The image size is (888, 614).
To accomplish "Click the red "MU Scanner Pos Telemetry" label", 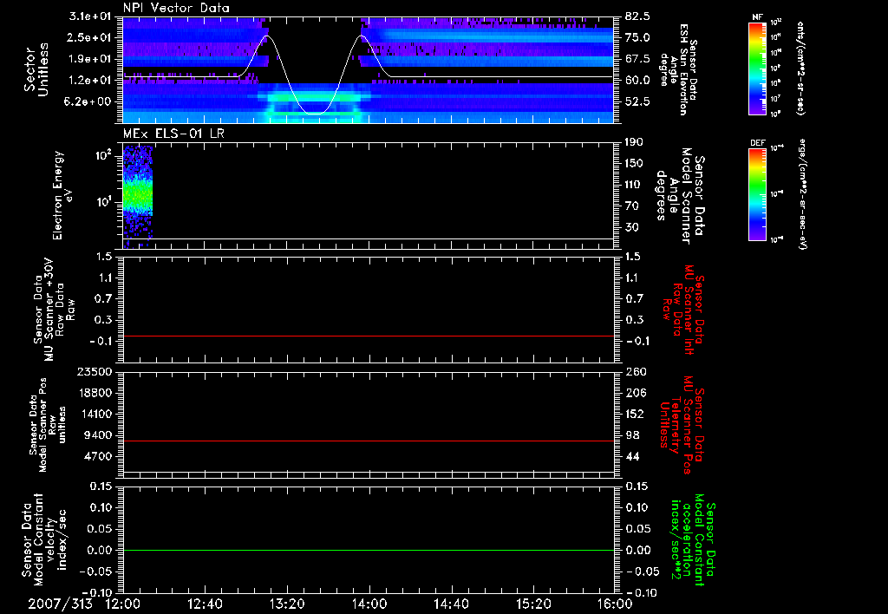I will 682,425.
